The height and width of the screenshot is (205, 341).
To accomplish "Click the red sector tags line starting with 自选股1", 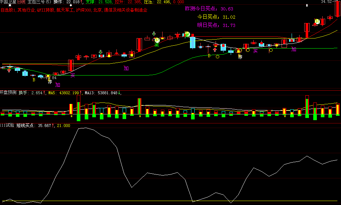I will point(74,10).
